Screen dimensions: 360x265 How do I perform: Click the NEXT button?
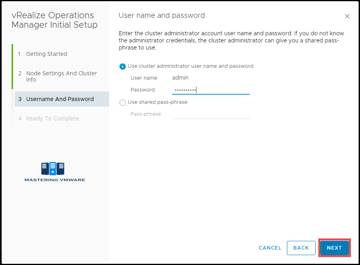point(334,248)
